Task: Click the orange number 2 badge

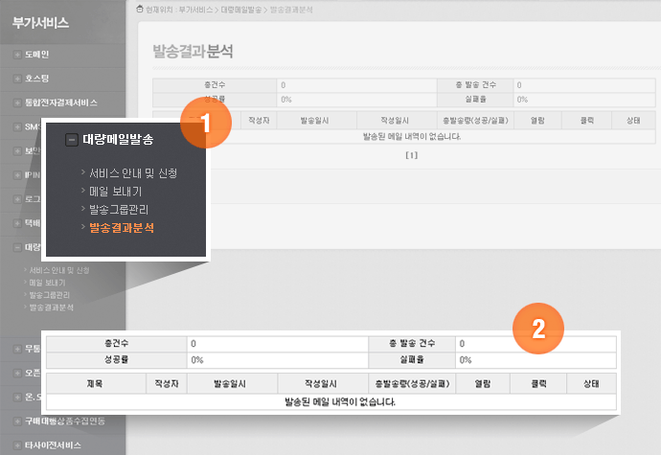Action: [538, 329]
